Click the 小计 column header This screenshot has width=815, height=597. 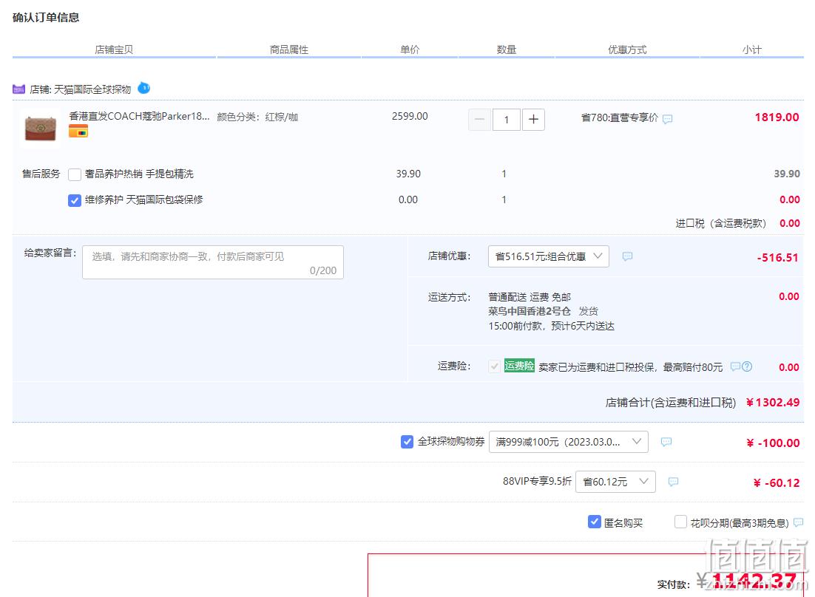tap(751, 50)
